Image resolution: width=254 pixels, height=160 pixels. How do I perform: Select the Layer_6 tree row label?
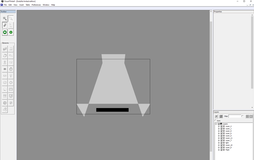pyautogui.click(x=228, y=133)
